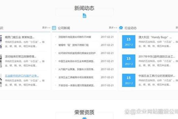The height and width of the screenshot is (119, 178).
Task: Click date 2017-02-21 on 从汽配产业聚集 row
Action: pos(107,69)
